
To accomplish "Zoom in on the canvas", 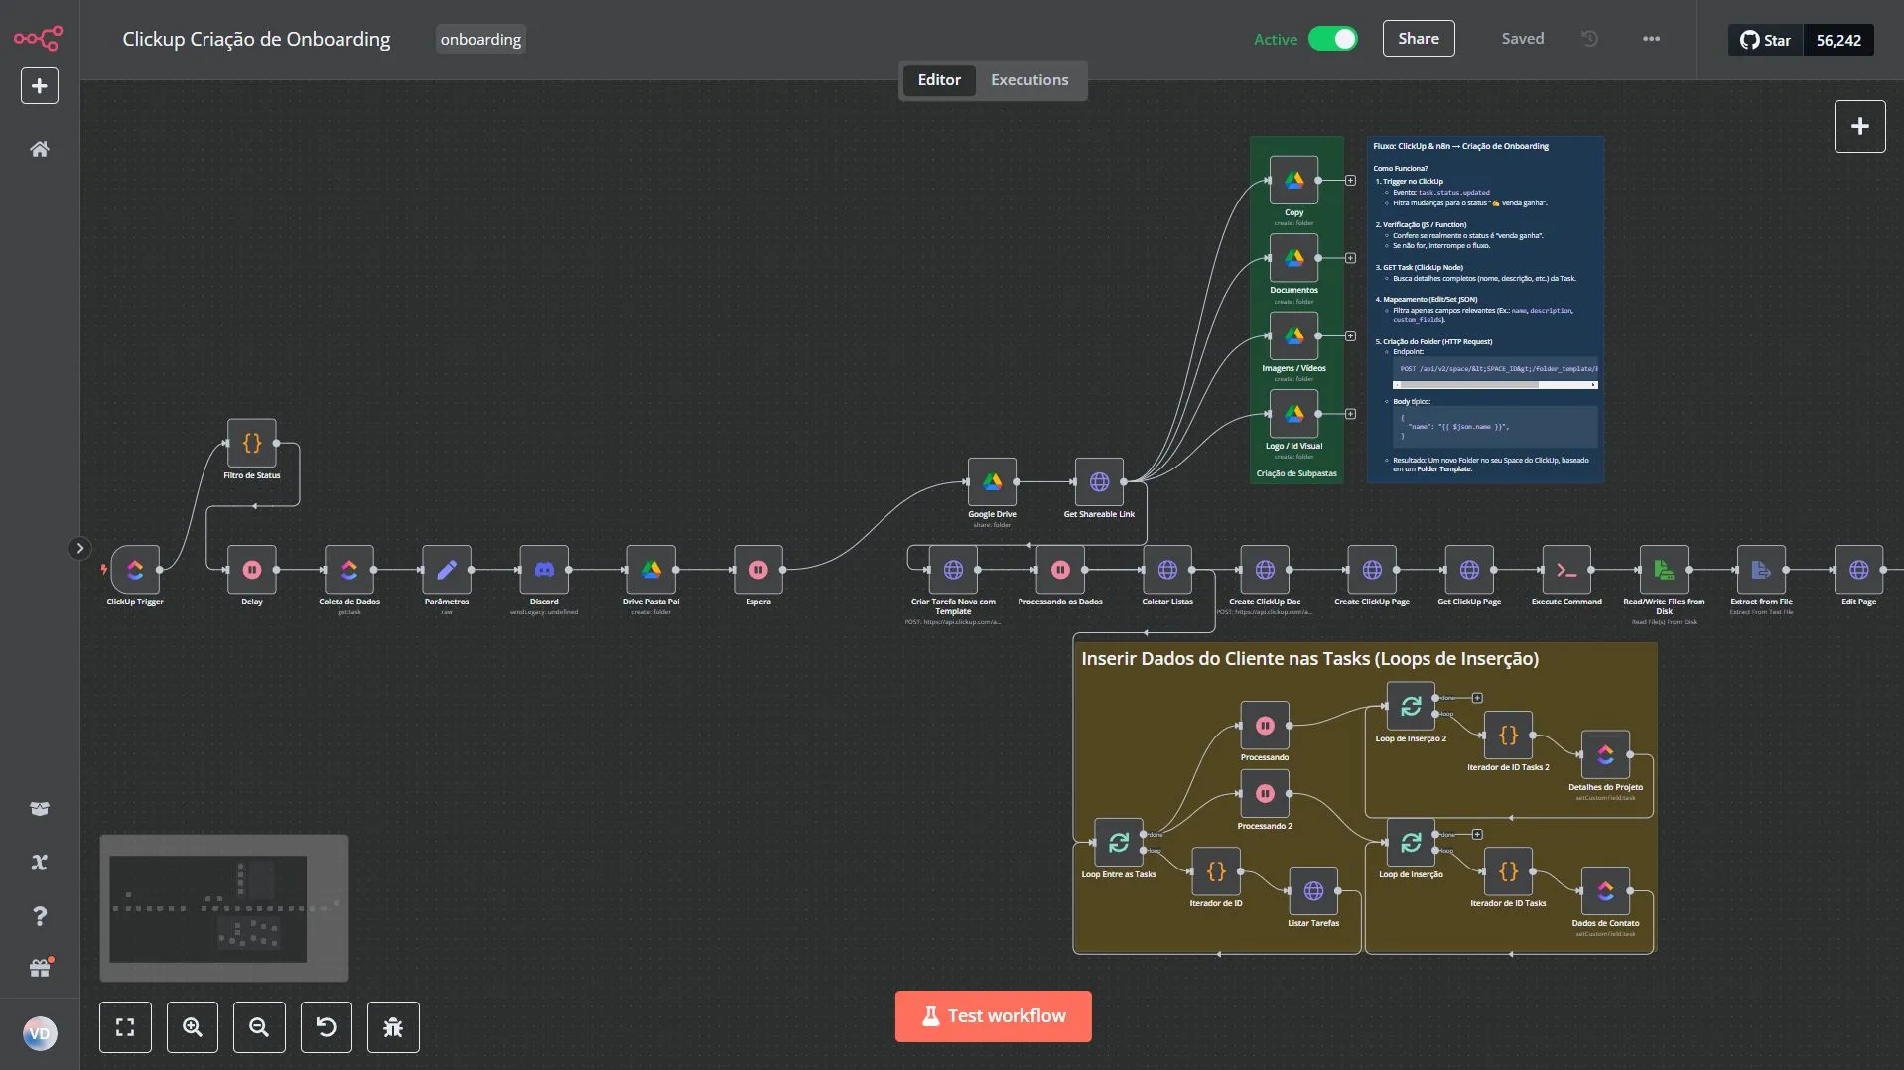I will [x=193, y=1027].
